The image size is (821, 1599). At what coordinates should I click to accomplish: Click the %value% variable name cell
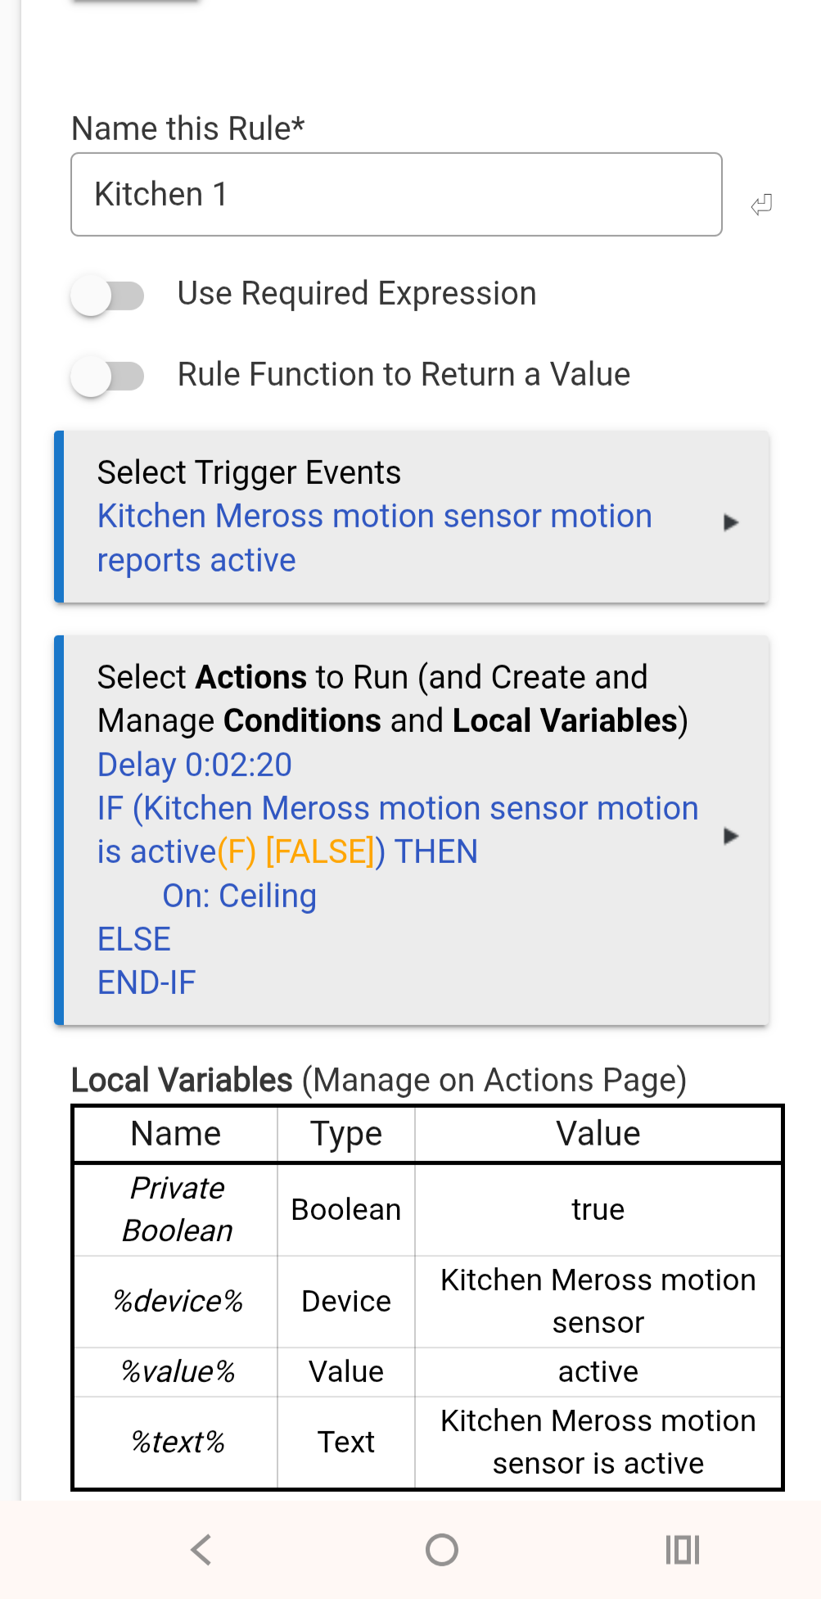177,1371
